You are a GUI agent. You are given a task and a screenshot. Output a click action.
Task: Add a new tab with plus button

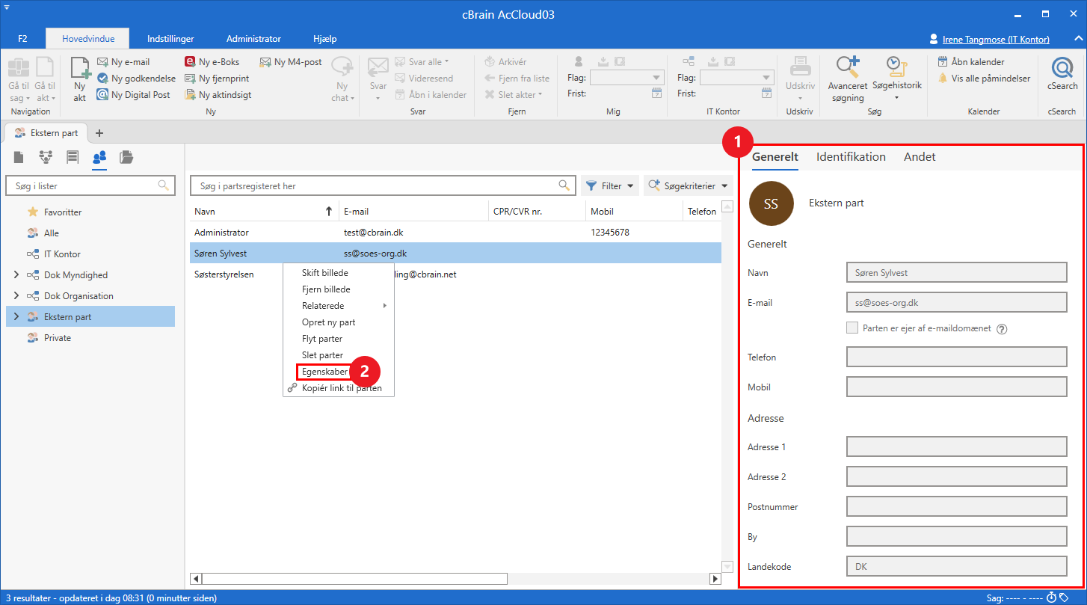pyautogui.click(x=99, y=132)
